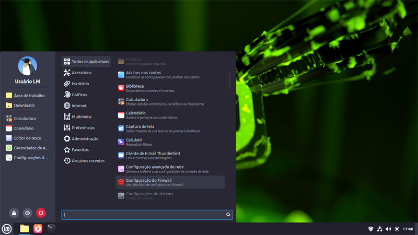This screenshot has width=418, height=235.
Task: Launch Firefox from the taskbar
Action: pos(38,229)
